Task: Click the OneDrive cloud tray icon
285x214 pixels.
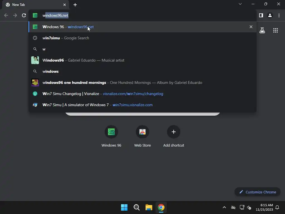Action: 233,207
